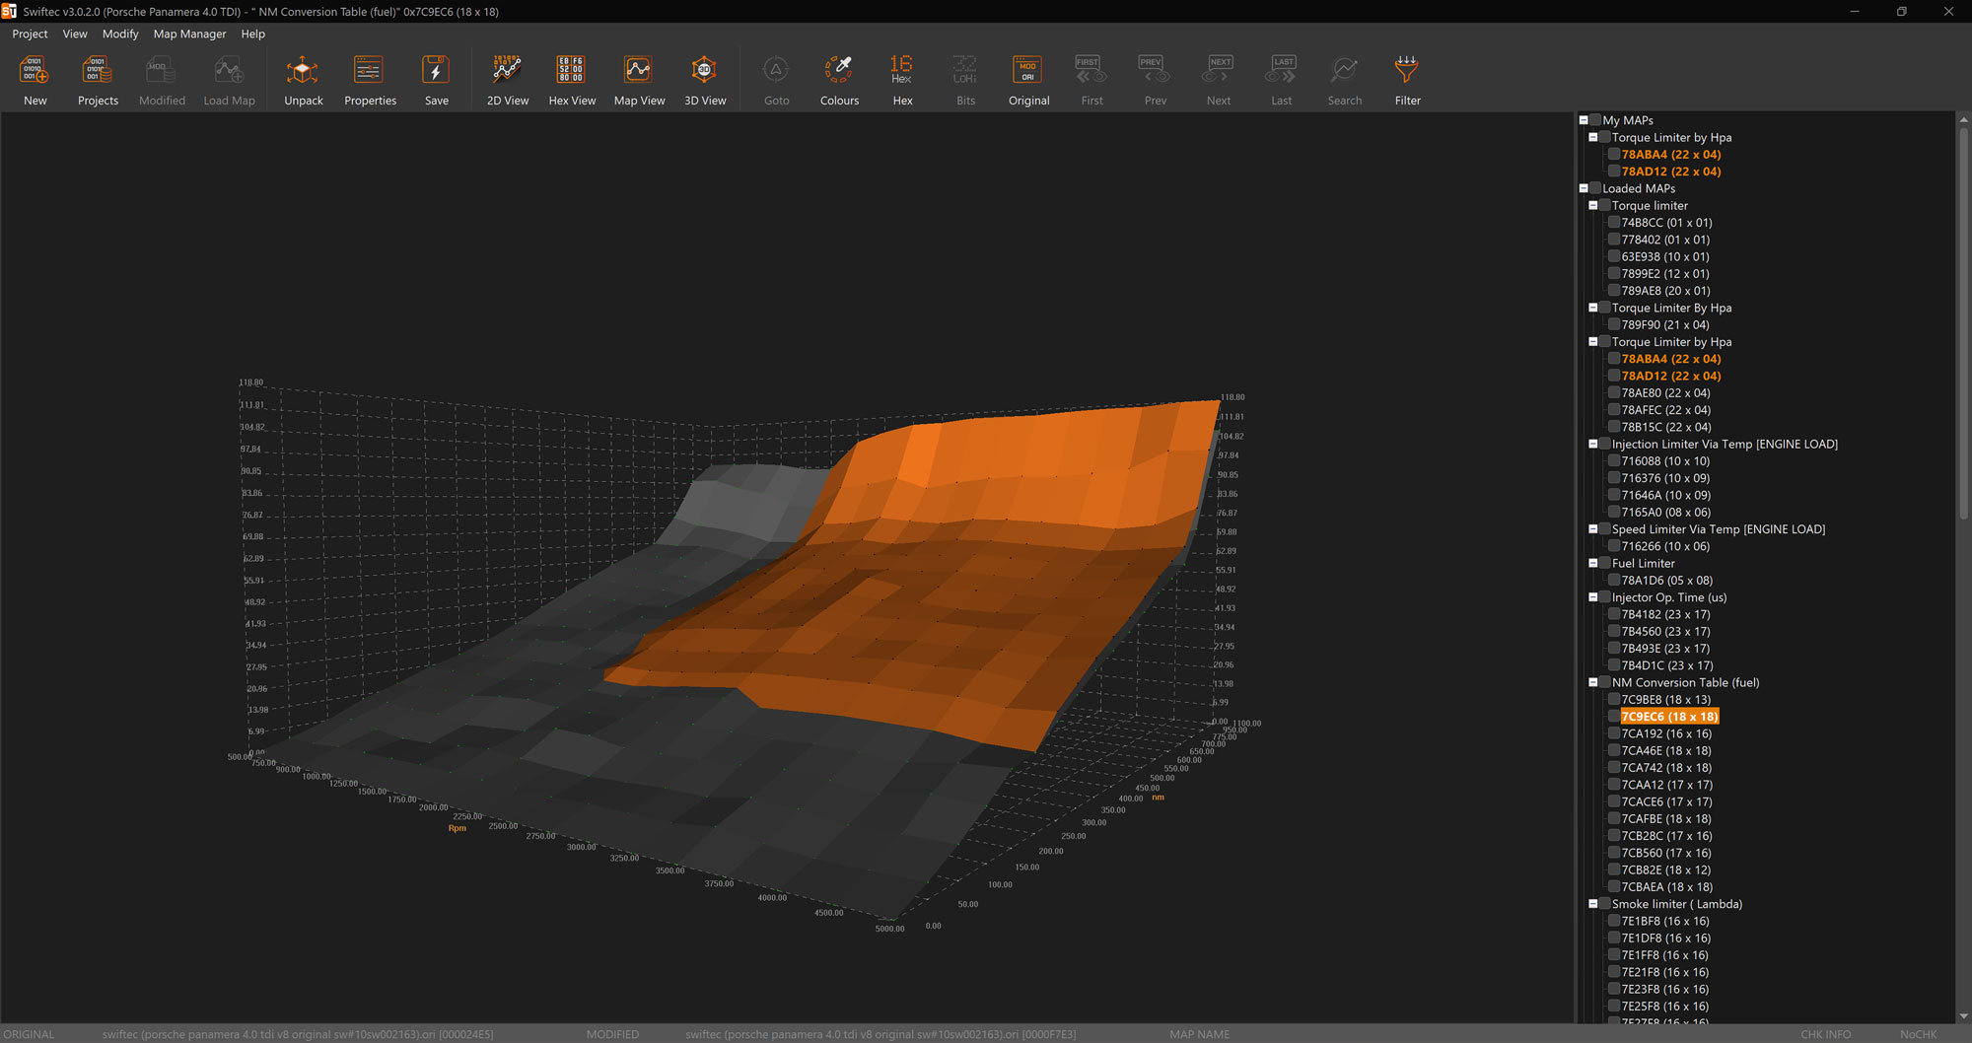
Task: Save using the Save toolbar icon
Action: click(x=436, y=71)
